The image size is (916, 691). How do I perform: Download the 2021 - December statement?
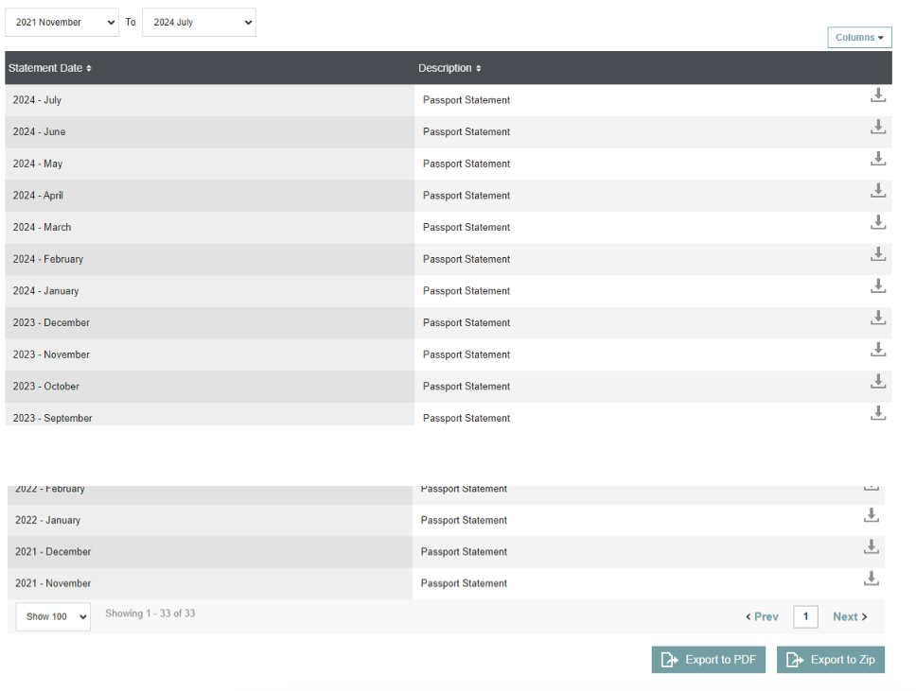pyautogui.click(x=872, y=547)
